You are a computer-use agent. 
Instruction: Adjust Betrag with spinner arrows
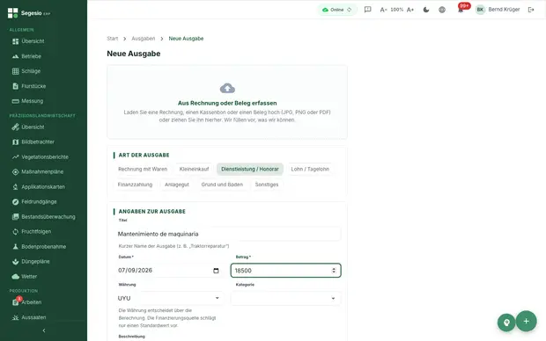pyautogui.click(x=334, y=271)
